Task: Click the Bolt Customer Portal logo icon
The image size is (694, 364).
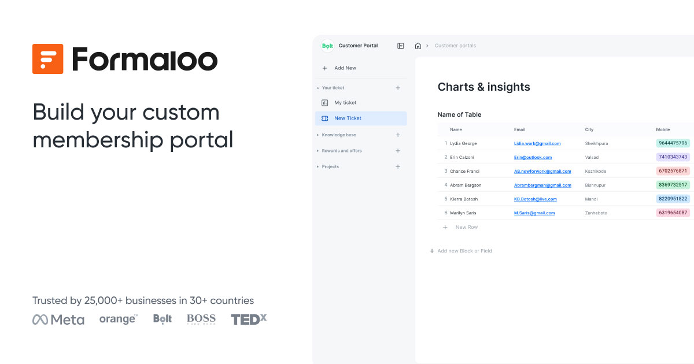Action: click(x=327, y=45)
